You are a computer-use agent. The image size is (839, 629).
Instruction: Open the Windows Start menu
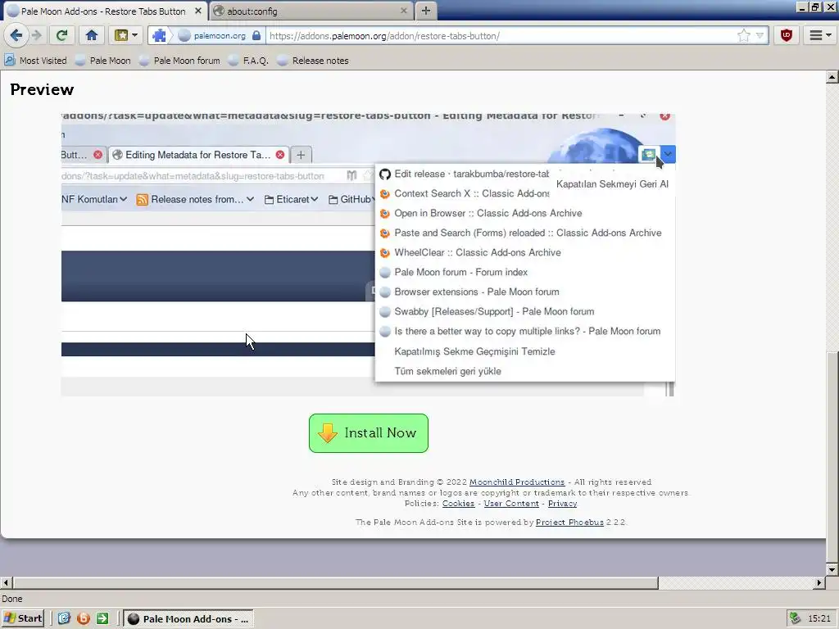click(22, 618)
